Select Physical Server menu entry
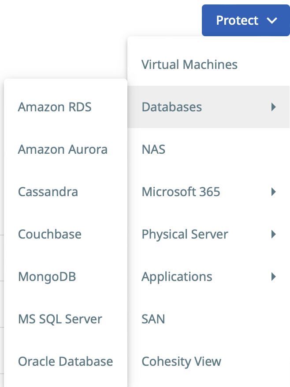The width and height of the screenshot is (290, 387). [x=185, y=234]
